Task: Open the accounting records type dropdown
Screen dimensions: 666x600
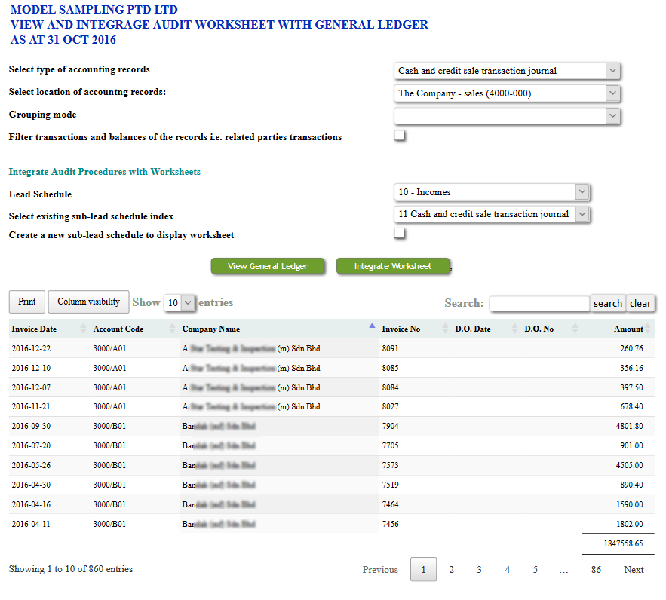Action: tap(507, 71)
